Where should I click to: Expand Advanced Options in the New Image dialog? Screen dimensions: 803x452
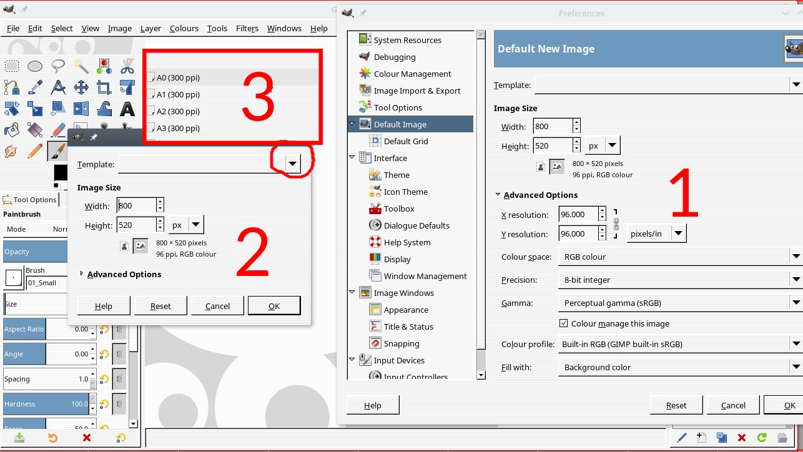point(121,274)
